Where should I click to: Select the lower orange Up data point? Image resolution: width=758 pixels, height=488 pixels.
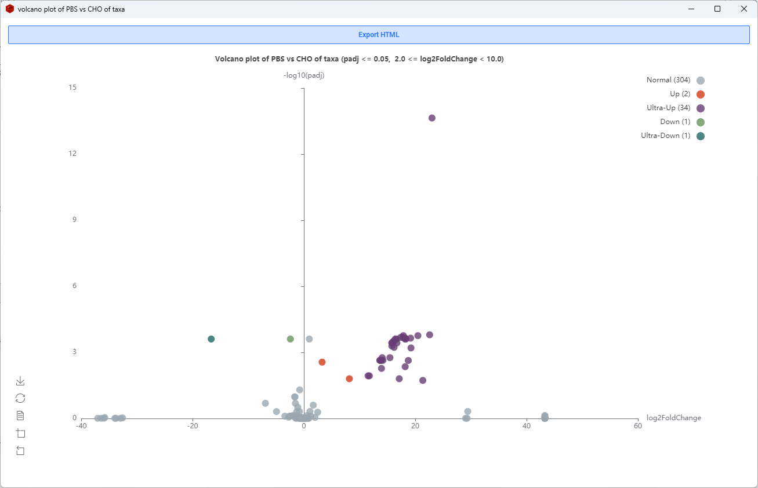coord(349,379)
